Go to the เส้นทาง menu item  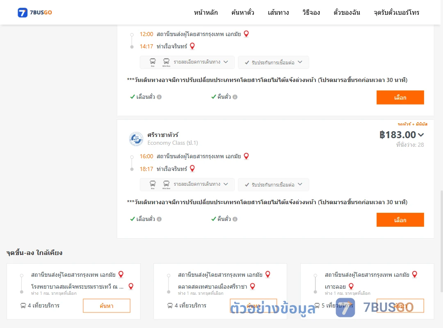pos(278,12)
